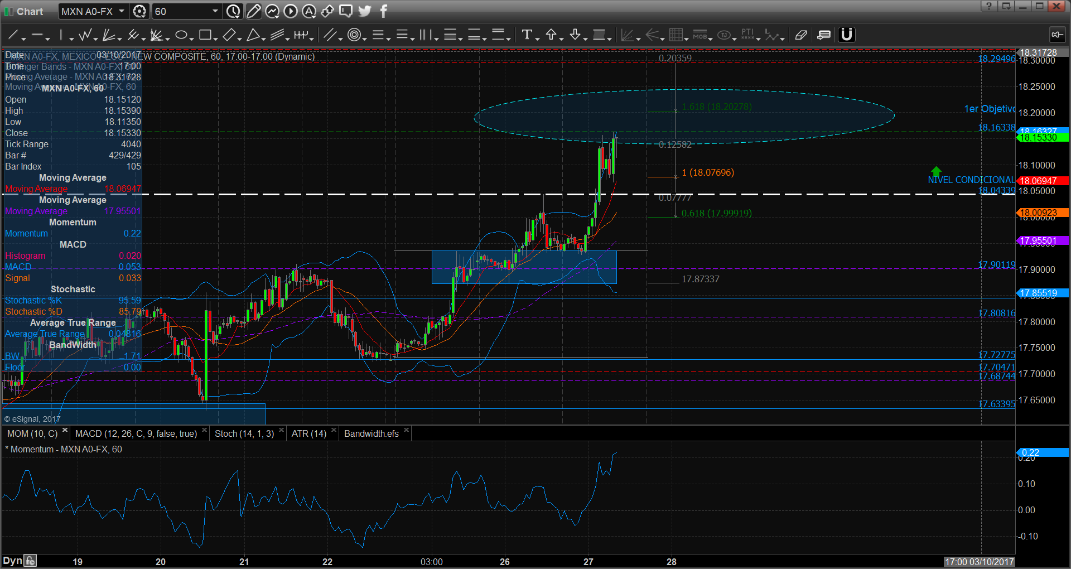The width and height of the screenshot is (1071, 569).
Task: Toggle the lock icon beside Dyn
Action: pyautogui.click(x=31, y=561)
